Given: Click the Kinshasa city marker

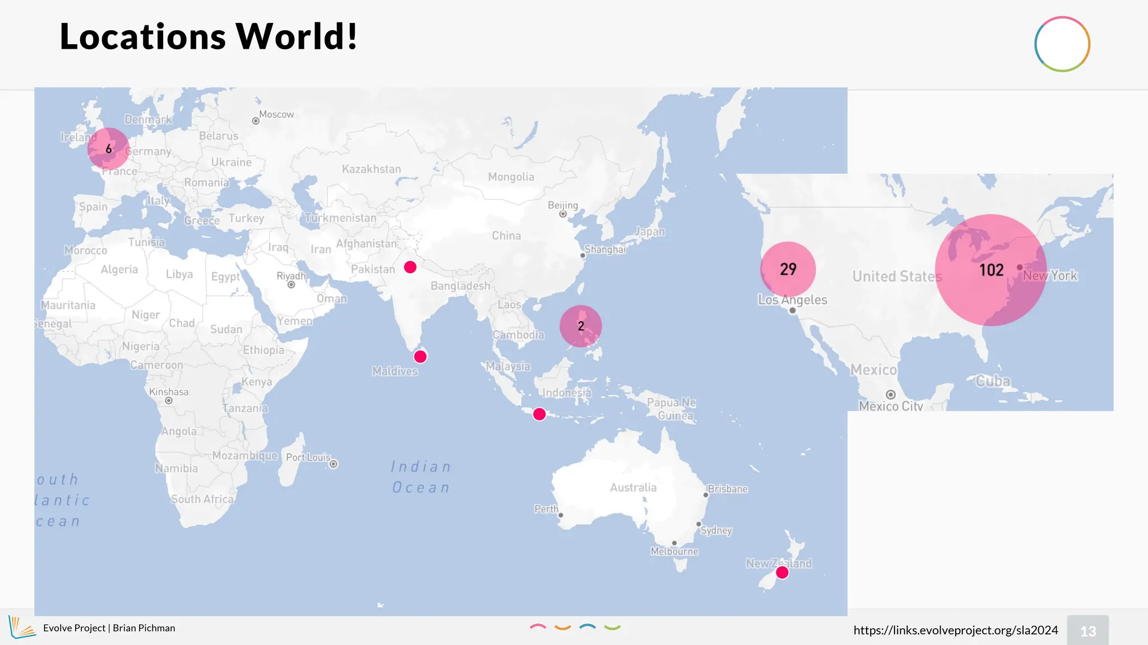Looking at the screenshot, I should tap(169, 400).
